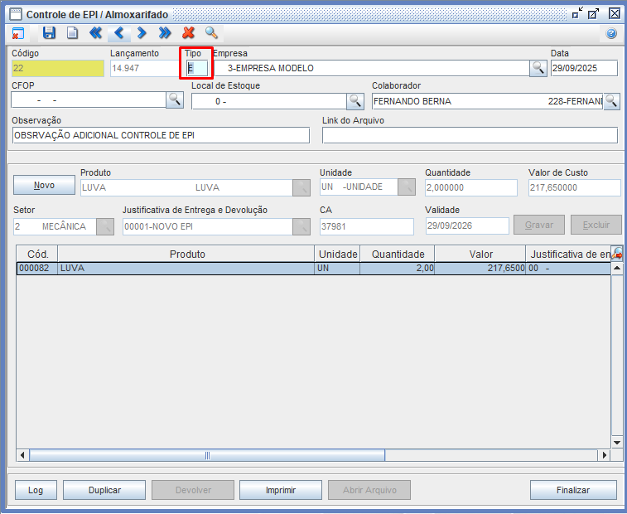Click the magnifier search icon in toolbar
The width and height of the screenshot is (627, 514).
click(x=211, y=33)
